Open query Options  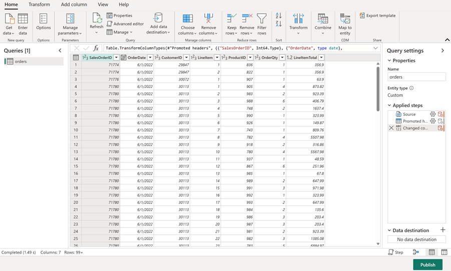pos(44,22)
